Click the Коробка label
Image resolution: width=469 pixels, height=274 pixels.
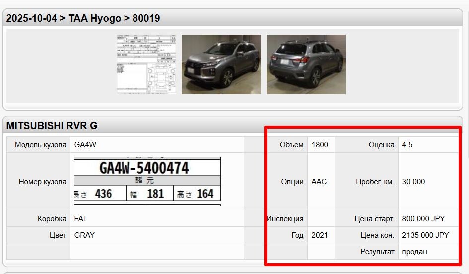[x=52, y=219]
